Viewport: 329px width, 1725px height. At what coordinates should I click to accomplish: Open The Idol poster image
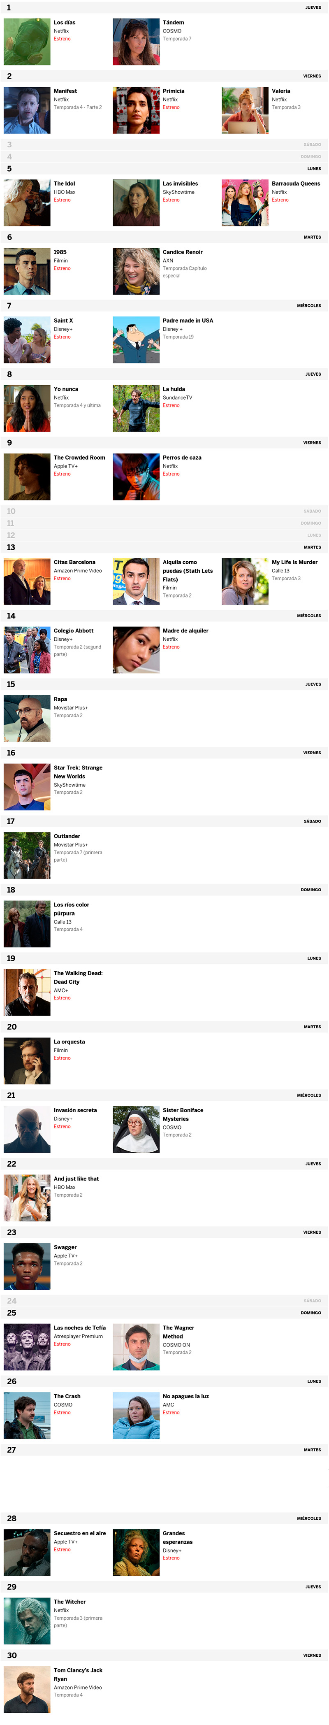click(27, 203)
